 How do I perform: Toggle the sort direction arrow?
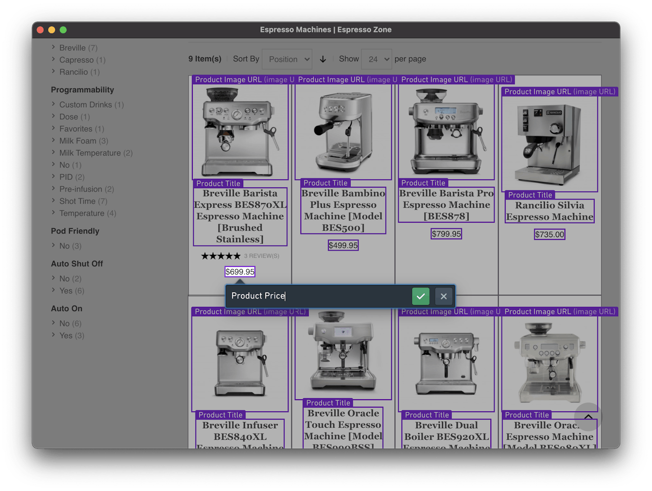pyautogui.click(x=323, y=59)
